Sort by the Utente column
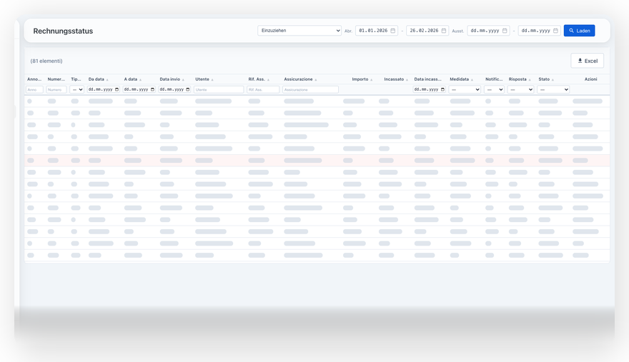629x362 pixels. click(x=204, y=79)
